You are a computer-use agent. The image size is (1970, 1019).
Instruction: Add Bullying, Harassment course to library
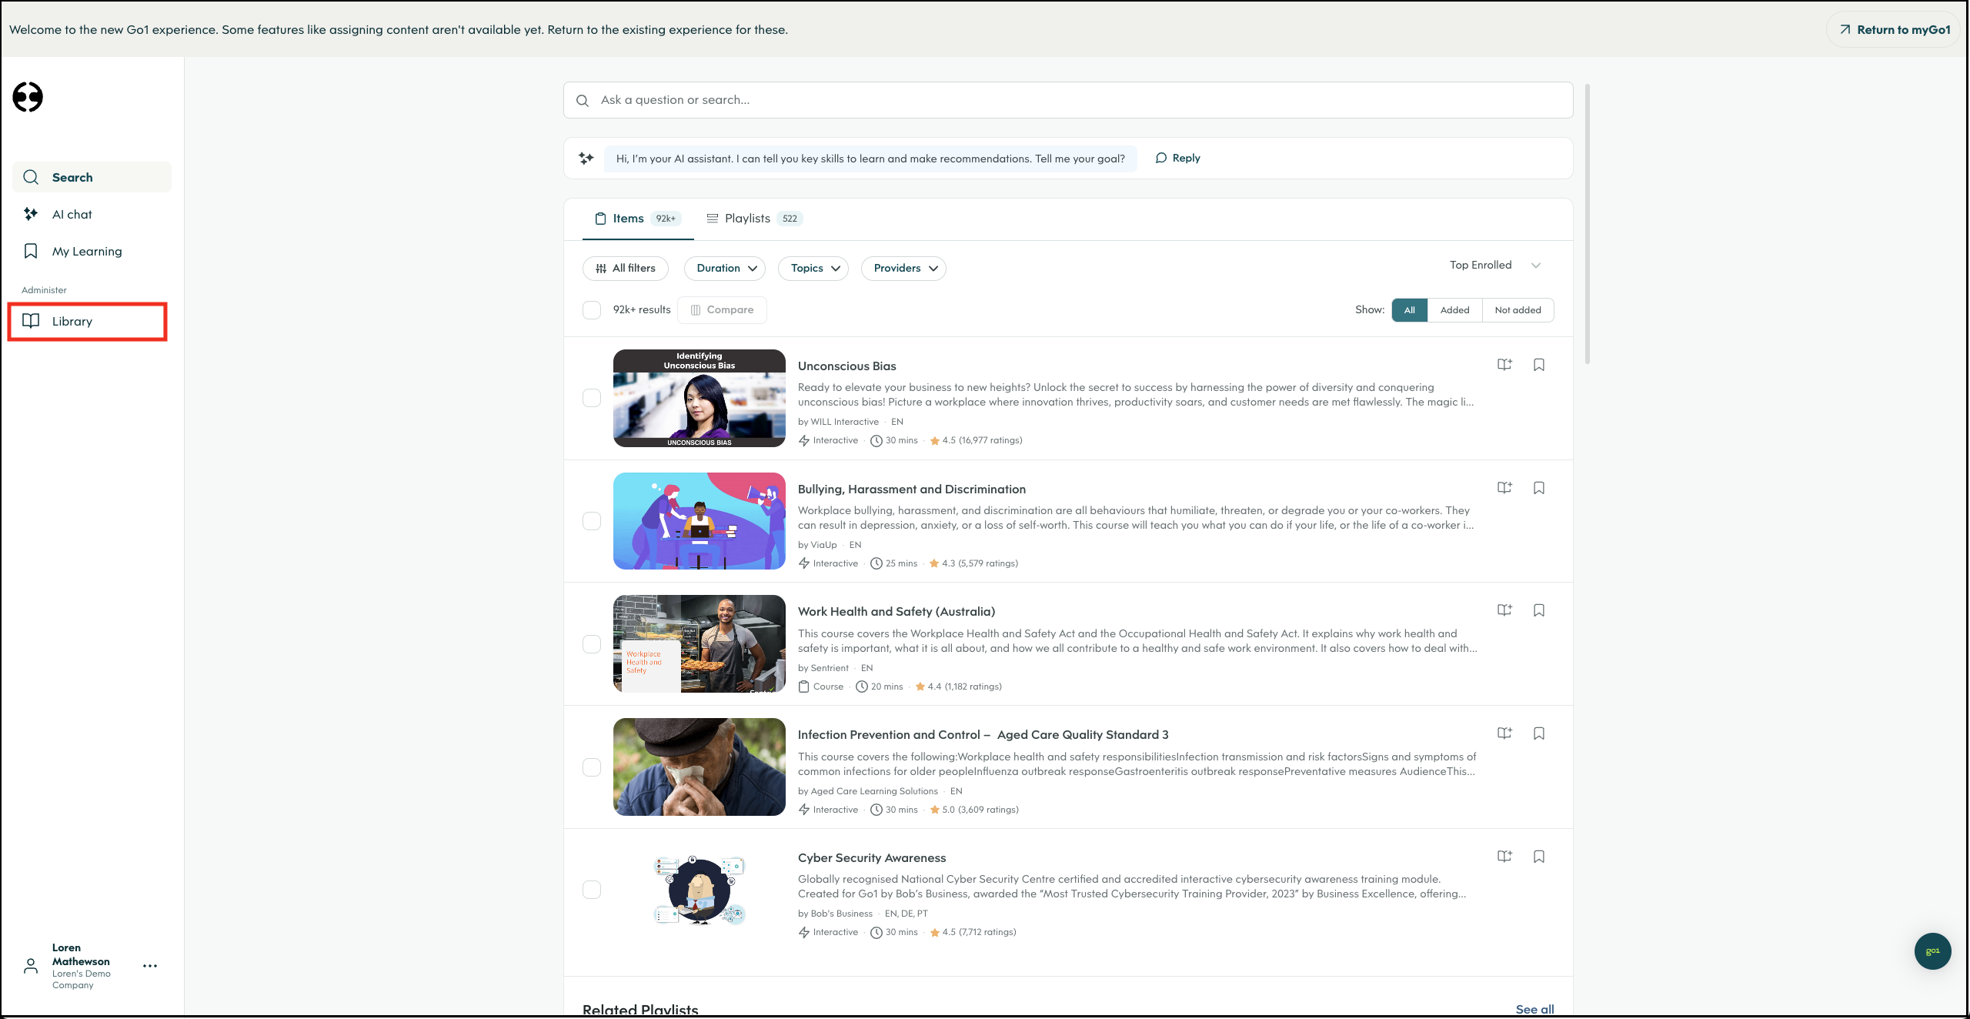point(1504,488)
